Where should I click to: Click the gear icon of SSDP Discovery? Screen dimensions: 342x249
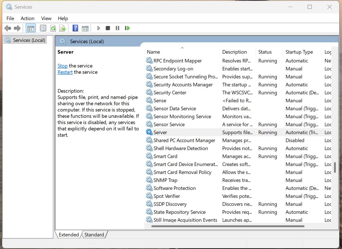coord(149,204)
